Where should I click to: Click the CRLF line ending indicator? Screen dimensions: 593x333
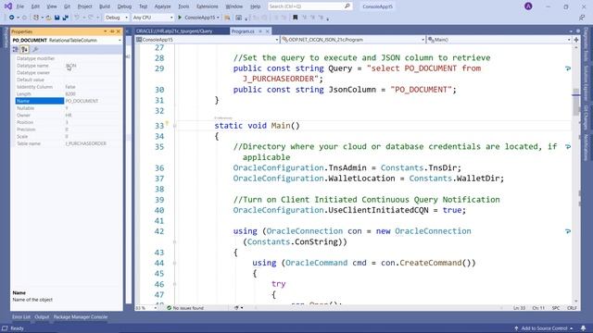coord(572,308)
